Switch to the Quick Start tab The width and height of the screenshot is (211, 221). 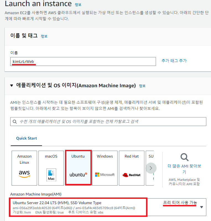coord(27,138)
